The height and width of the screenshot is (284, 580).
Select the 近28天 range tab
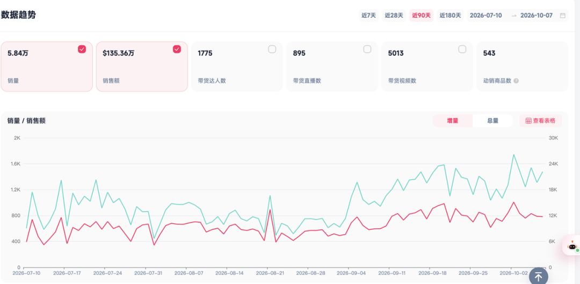(x=394, y=16)
